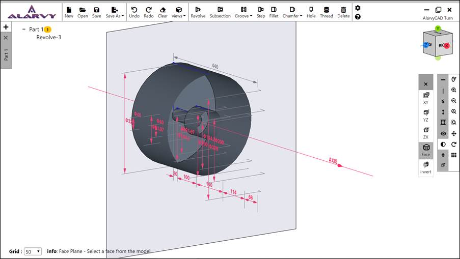
Task: Toggle the grid display icon
Action: point(454,155)
